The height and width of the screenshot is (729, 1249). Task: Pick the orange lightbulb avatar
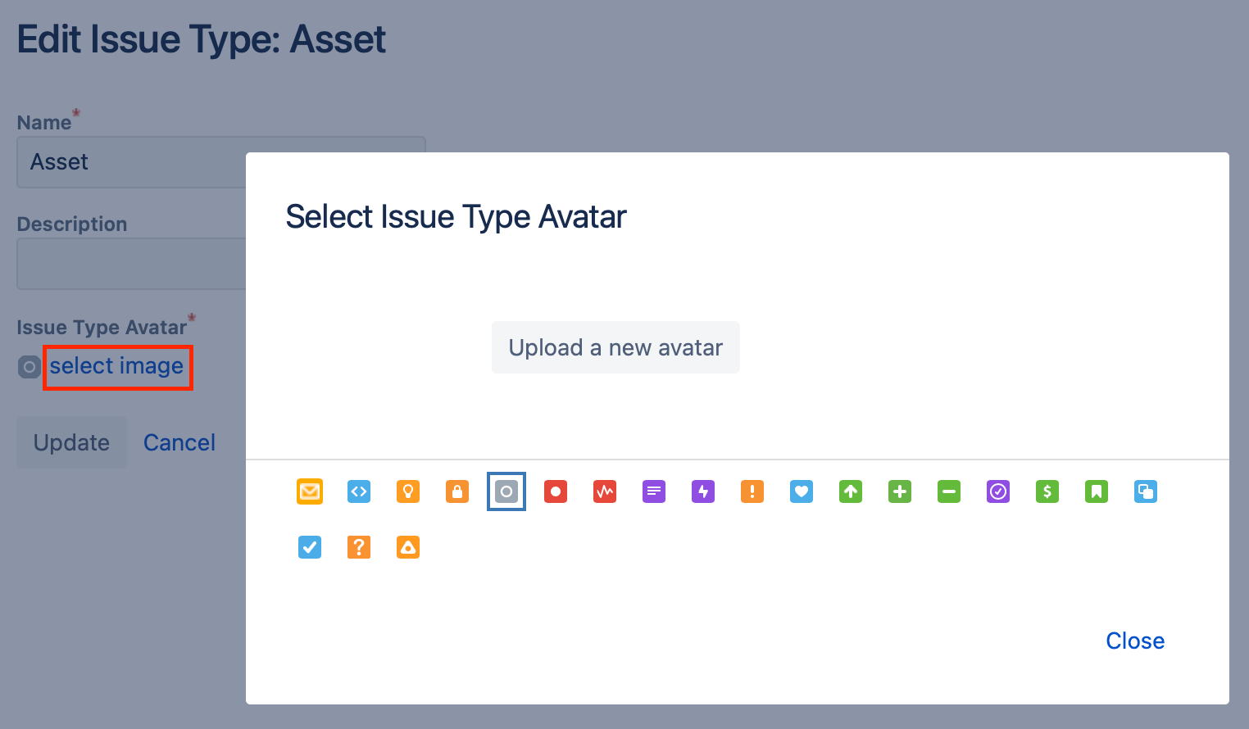(408, 491)
